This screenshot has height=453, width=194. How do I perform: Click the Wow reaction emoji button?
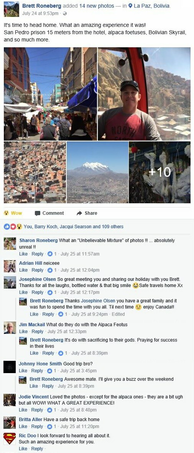click(x=6, y=213)
